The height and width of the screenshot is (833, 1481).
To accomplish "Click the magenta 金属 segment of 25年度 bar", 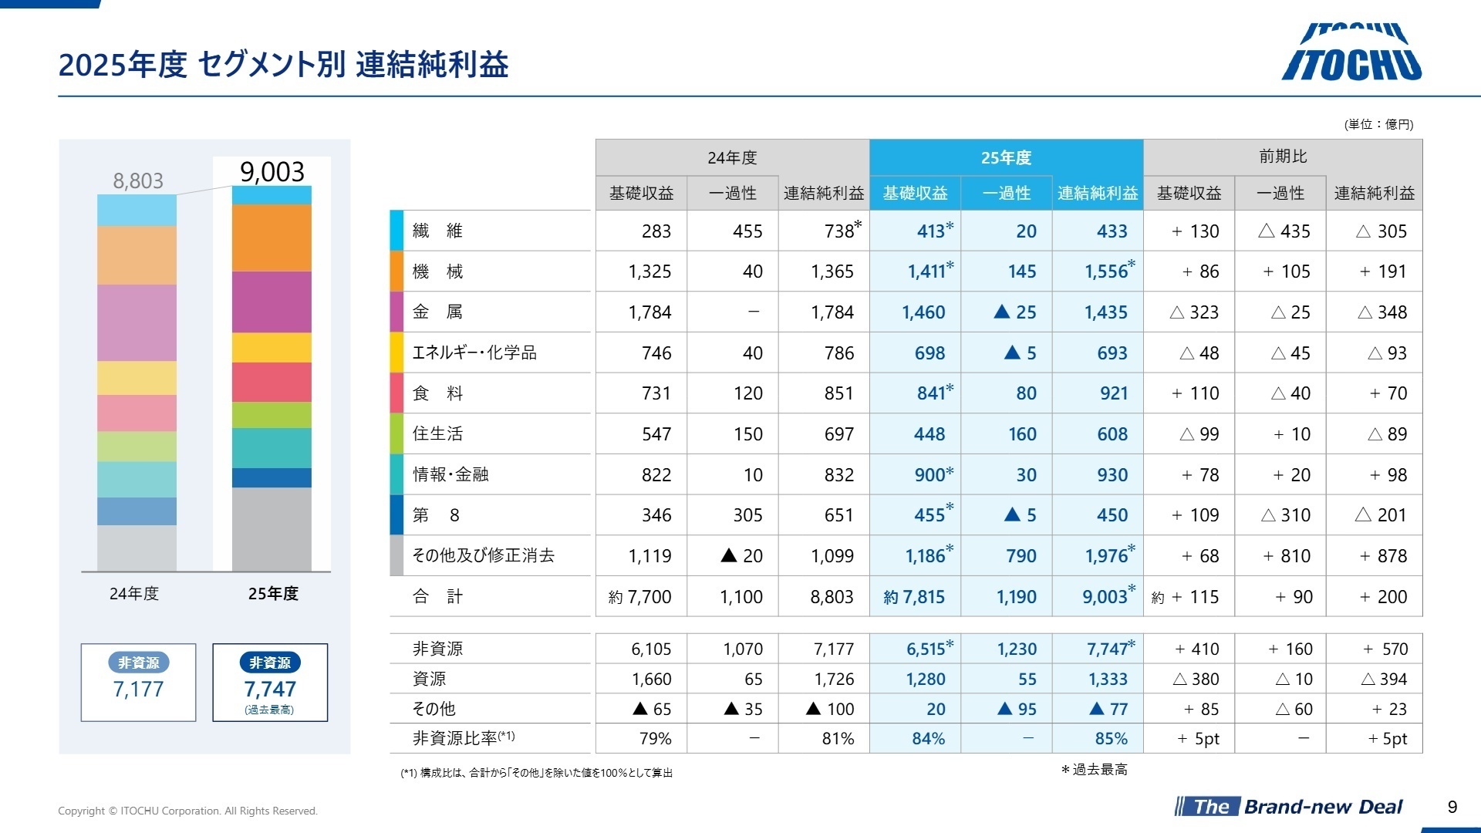I will (x=272, y=302).
